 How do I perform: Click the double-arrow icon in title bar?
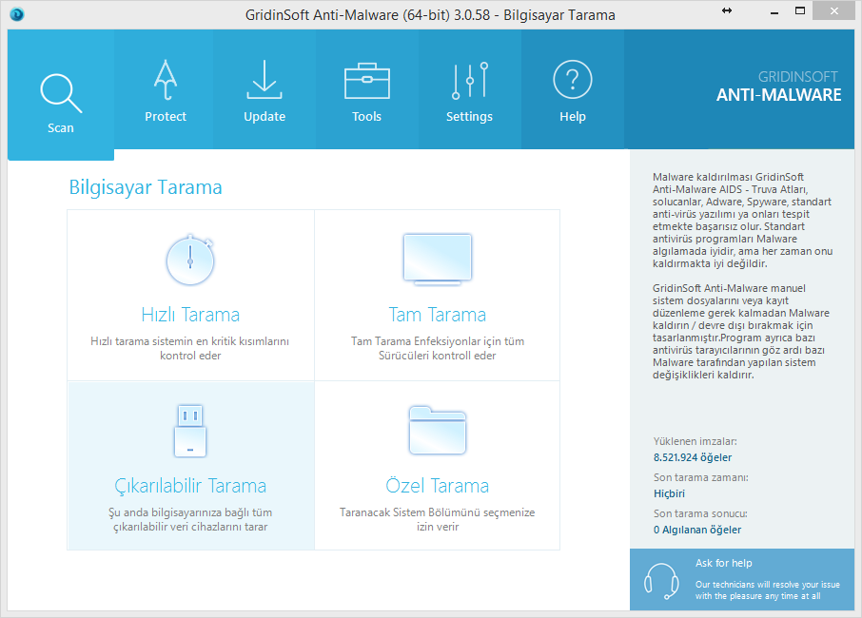pyautogui.click(x=727, y=10)
